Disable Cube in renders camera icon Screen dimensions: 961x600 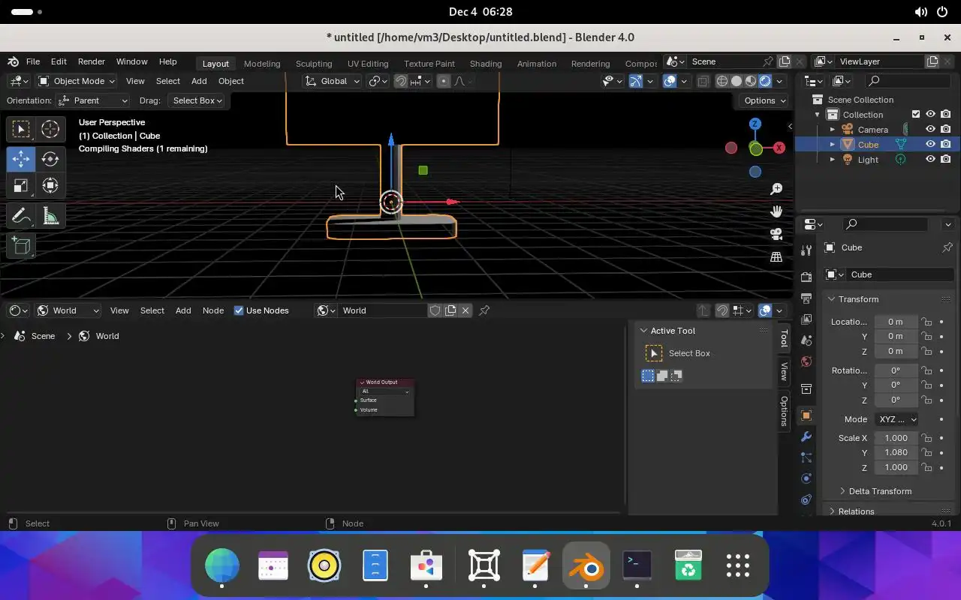(945, 144)
